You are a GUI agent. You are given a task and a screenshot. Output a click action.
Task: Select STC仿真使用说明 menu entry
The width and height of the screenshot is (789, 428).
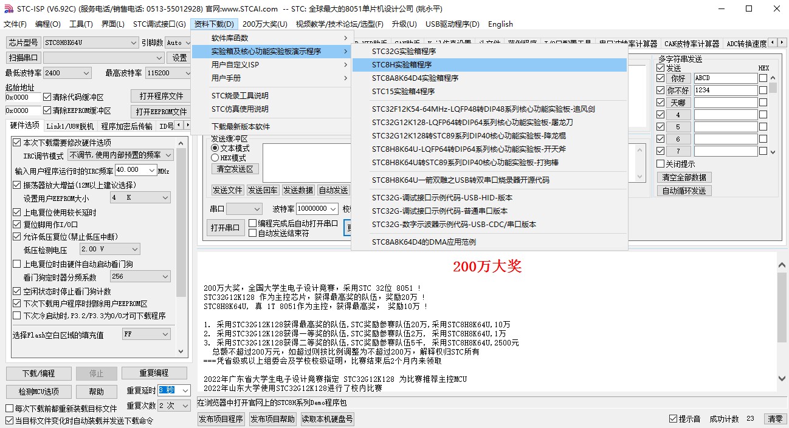pyautogui.click(x=271, y=109)
